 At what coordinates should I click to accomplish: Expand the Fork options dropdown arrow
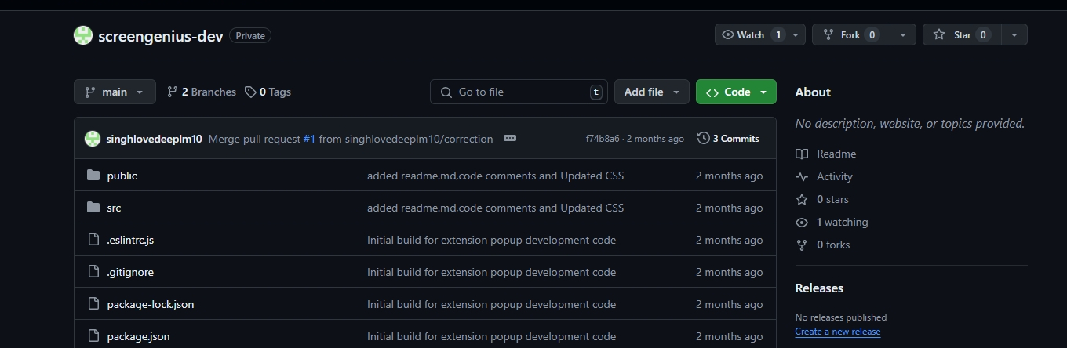tap(903, 34)
